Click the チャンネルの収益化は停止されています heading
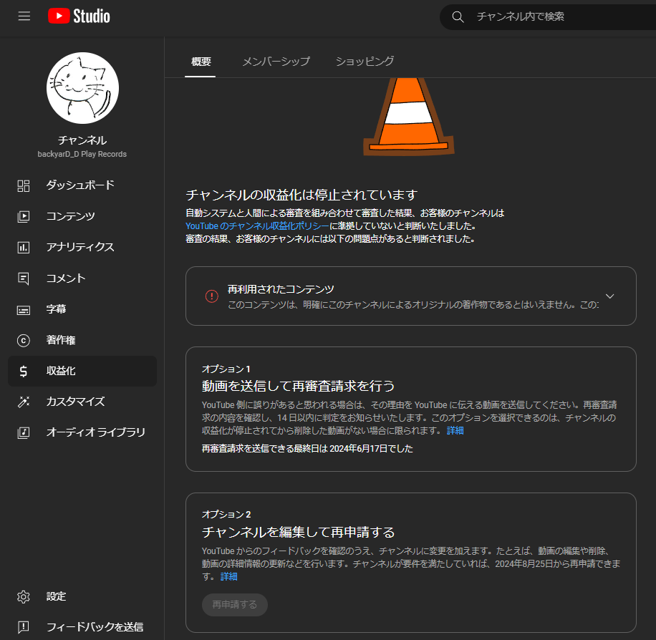Screen dimensions: 656x640 (302, 195)
